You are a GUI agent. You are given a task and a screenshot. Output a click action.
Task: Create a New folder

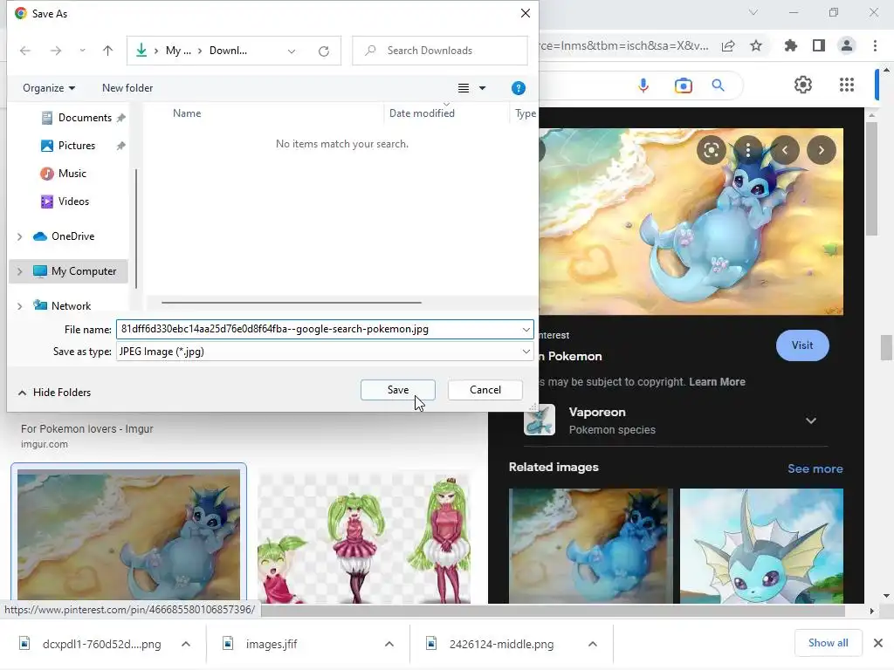[127, 88]
